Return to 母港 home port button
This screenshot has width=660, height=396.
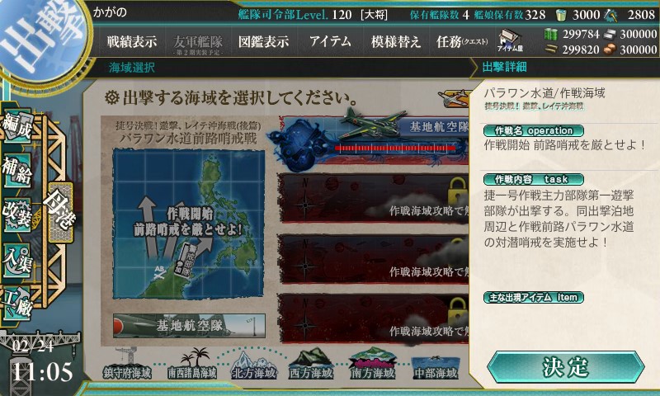61,212
